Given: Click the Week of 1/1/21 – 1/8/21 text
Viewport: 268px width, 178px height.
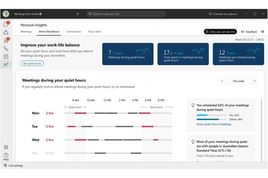Looking at the screenshot, I should (x=249, y=40).
